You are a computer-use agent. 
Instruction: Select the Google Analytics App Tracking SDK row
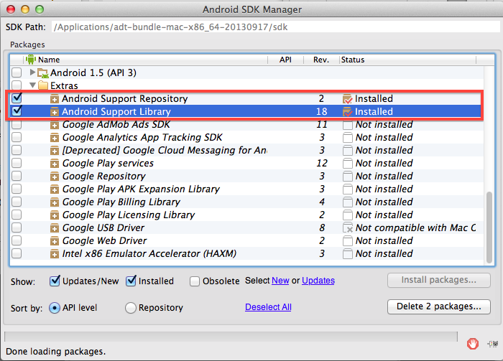(246, 137)
